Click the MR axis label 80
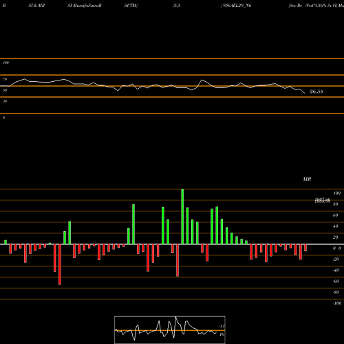Viewport: 344px width, 344px height. point(336,204)
